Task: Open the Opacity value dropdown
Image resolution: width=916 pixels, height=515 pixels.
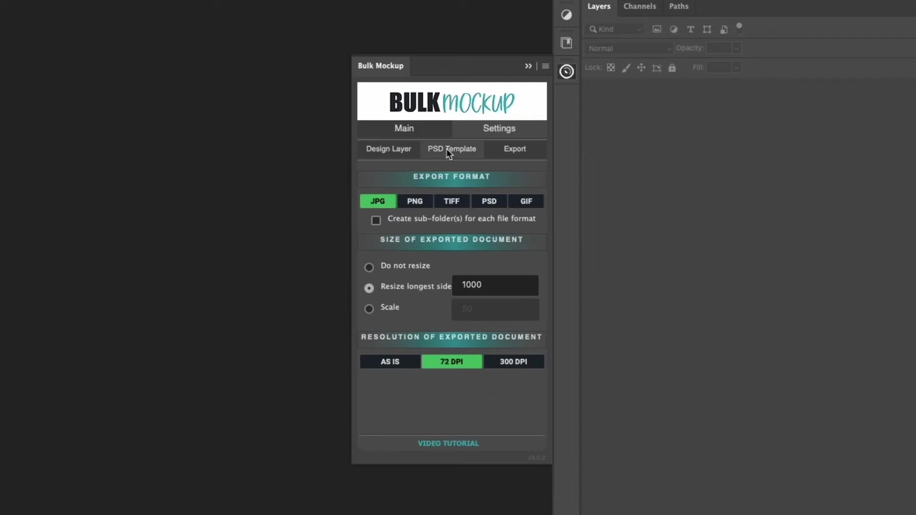Action: [737, 48]
